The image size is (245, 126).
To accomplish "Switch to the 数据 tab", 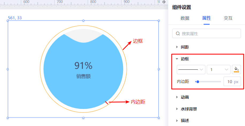I will coord(185,18).
